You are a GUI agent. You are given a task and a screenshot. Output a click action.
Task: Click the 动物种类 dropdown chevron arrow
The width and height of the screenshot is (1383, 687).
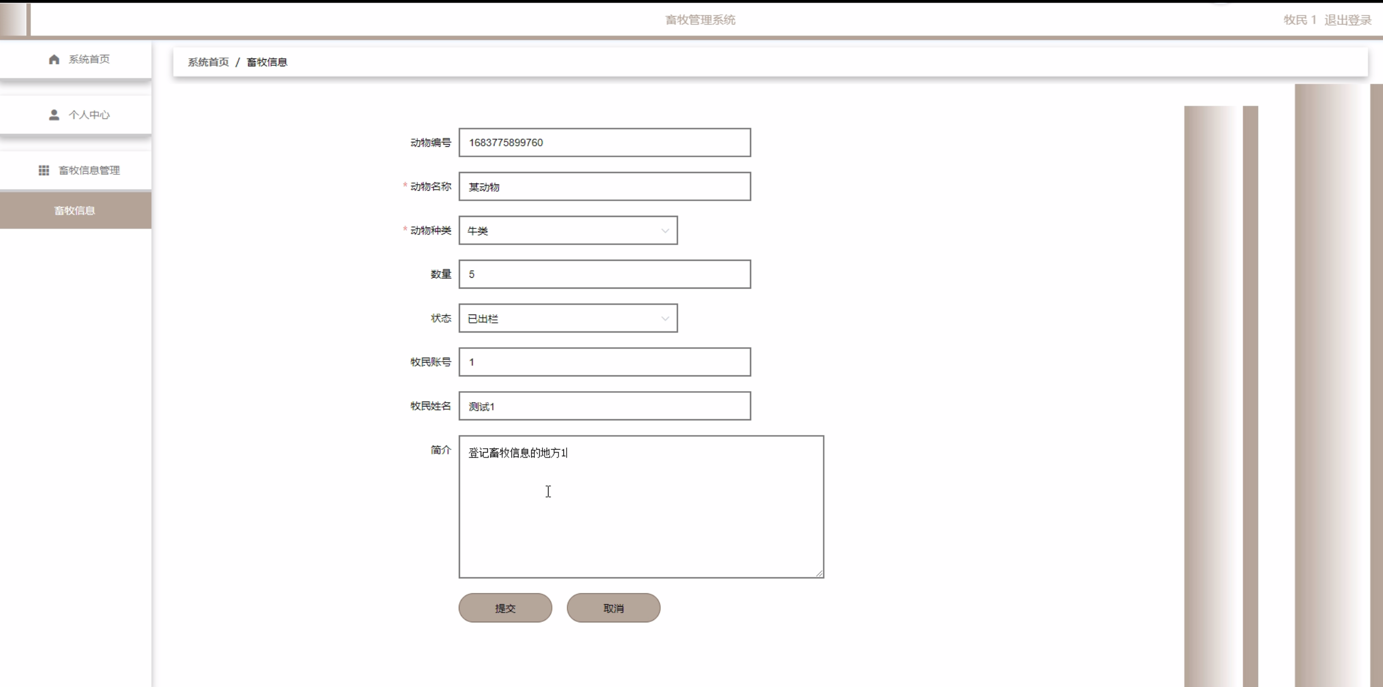pos(665,231)
